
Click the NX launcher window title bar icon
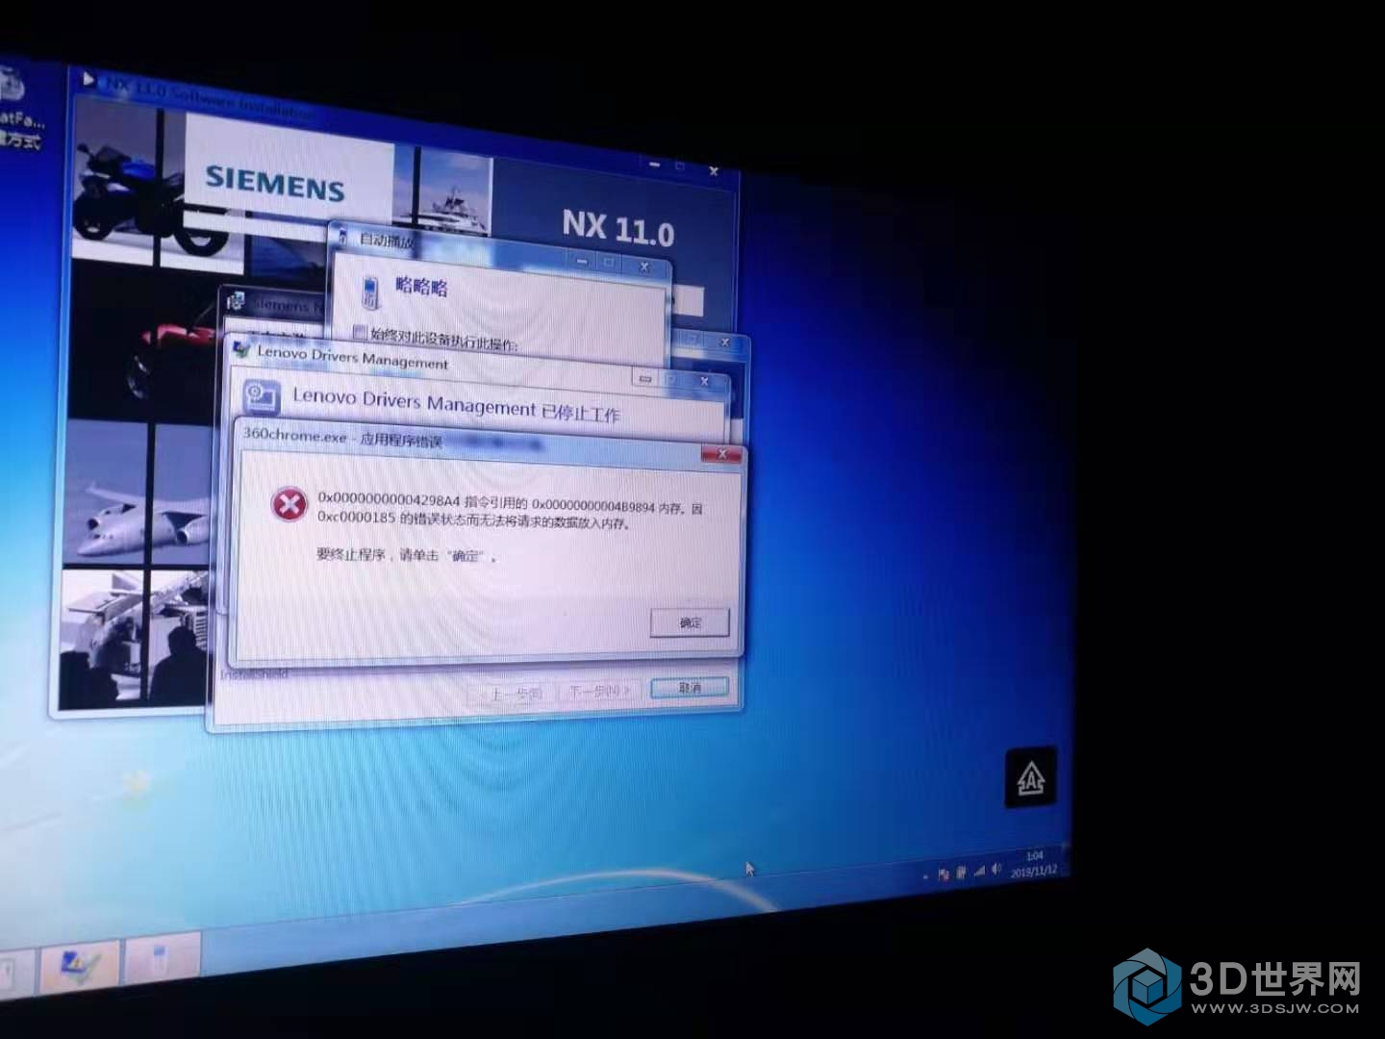tap(88, 81)
